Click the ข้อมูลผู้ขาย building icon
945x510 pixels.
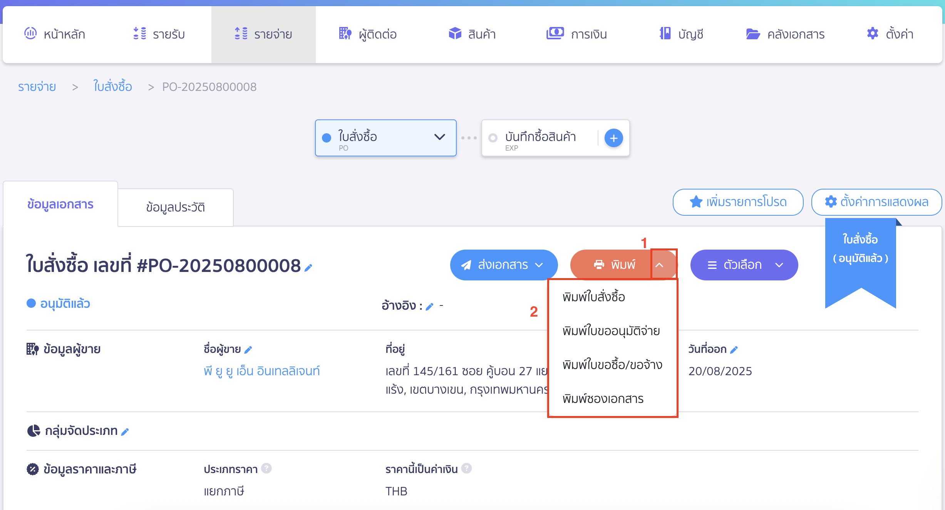click(x=32, y=349)
